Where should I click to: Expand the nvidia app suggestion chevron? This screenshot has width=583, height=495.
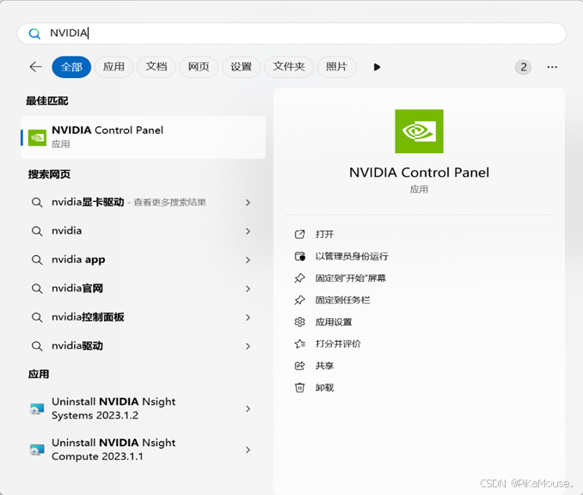[248, 260]
